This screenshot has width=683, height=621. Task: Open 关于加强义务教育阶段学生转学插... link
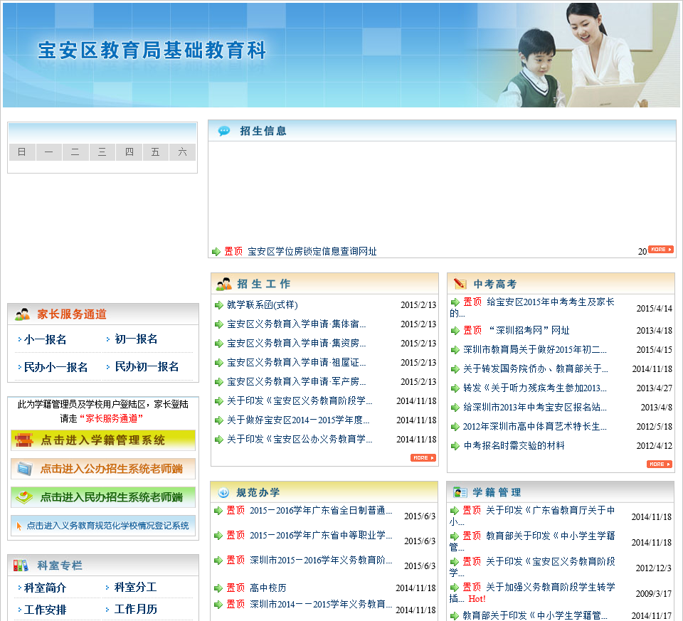pyautogui.click(x=550, y=587)
